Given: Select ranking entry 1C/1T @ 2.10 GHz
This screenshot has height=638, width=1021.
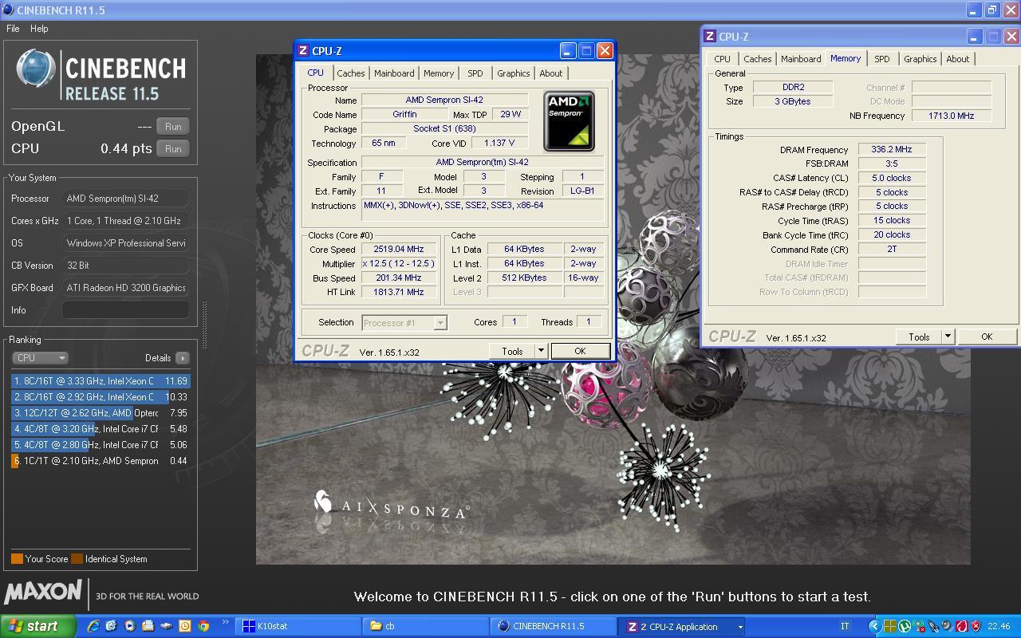Looking at the screenshot, I should pyautogui.click(x=101, y=461).
